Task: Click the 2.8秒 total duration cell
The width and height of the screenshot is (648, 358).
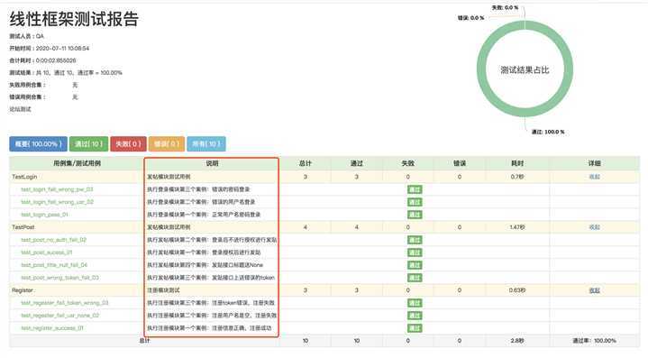Action: 517,341
